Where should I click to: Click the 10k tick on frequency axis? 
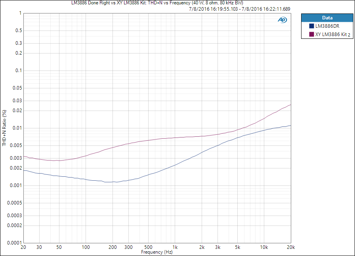[x=264, y=247]
